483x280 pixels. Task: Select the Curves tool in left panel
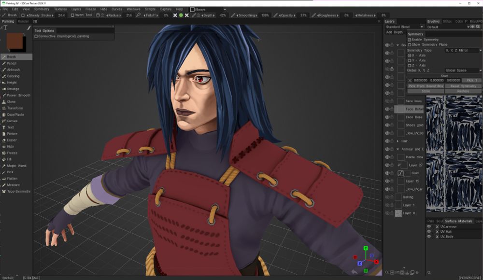point(16,121)
